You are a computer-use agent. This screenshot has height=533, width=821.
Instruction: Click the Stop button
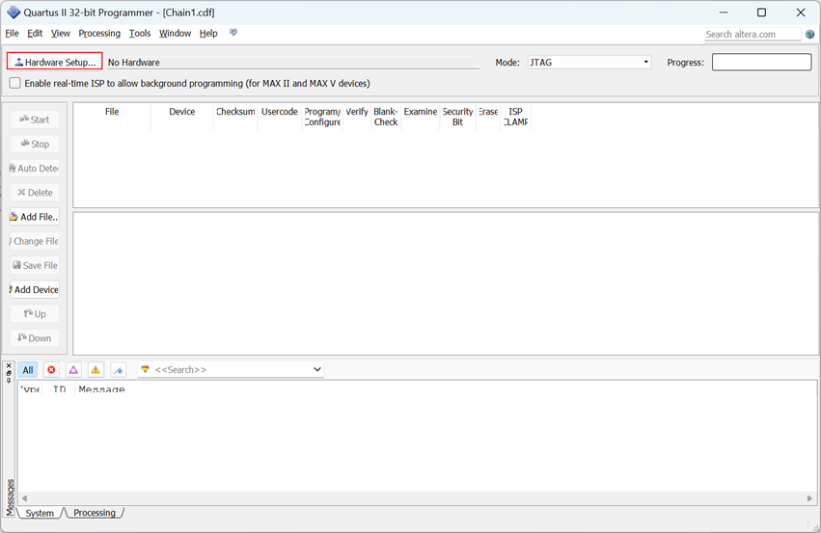pyautogui.click(x=35, y=144)
